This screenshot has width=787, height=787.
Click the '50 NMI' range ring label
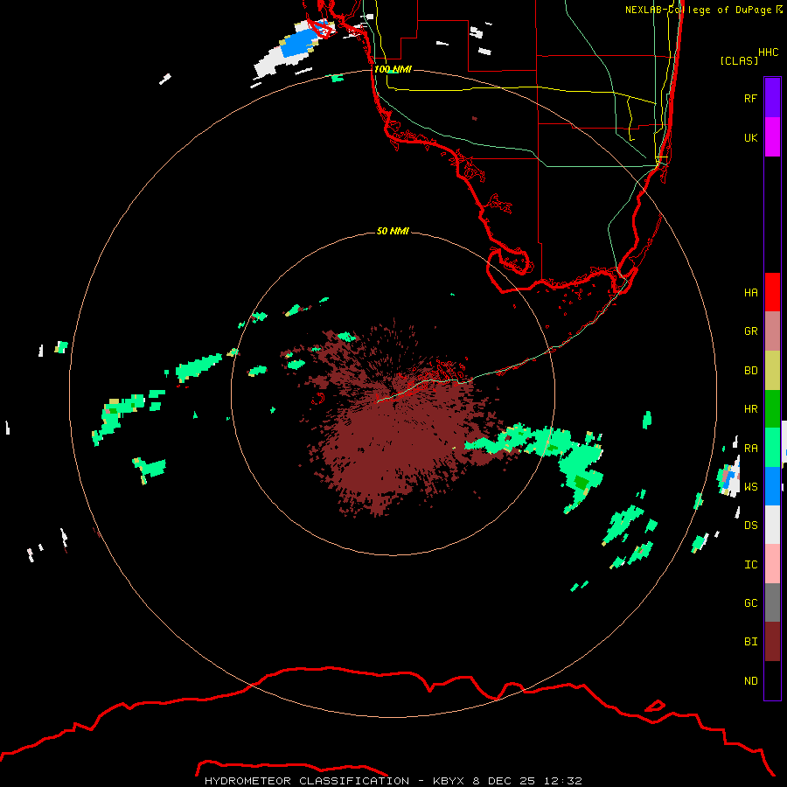[x=393, y=231]
